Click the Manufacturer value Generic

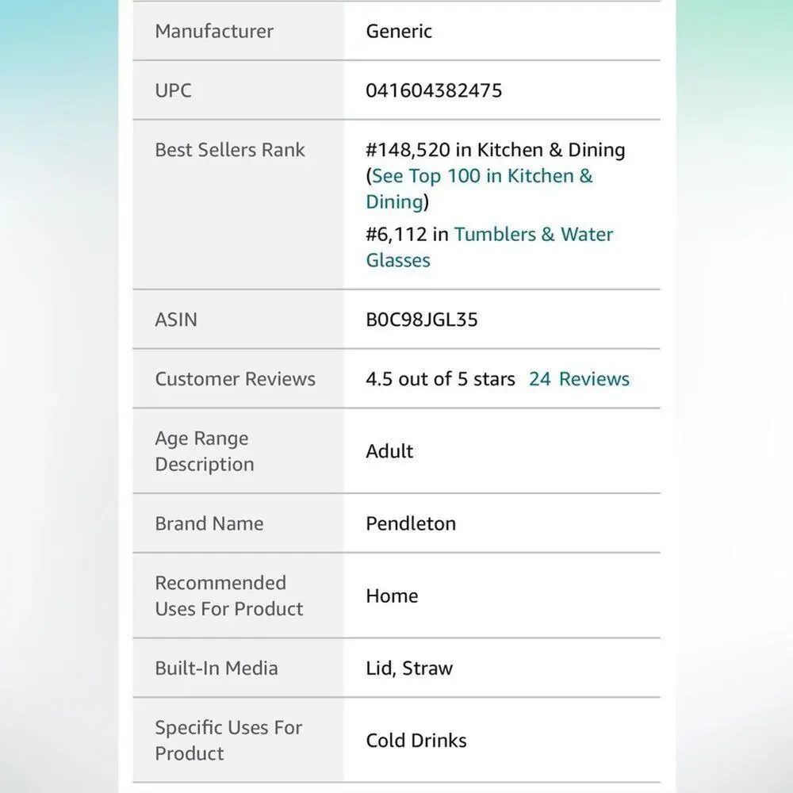[x=399, y=32]
